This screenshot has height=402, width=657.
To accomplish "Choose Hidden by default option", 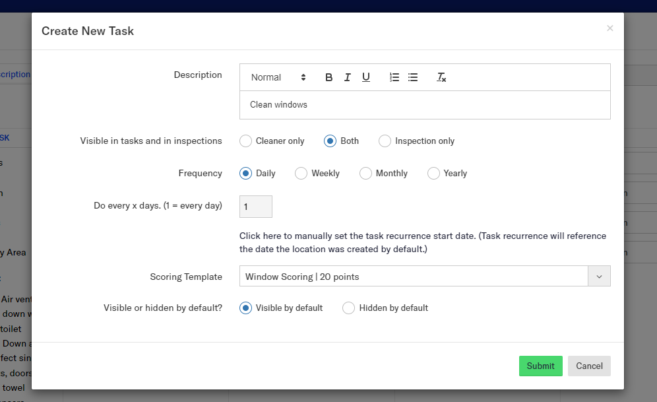I will click(349, 308).
